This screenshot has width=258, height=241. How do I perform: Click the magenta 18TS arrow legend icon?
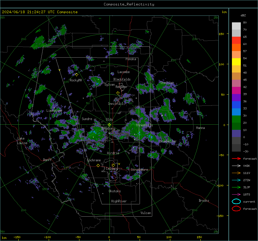tap(236, 195)
